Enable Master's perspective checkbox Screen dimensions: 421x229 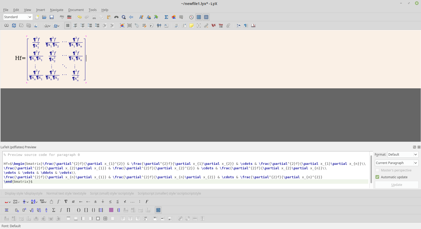[x=377, y=170]
